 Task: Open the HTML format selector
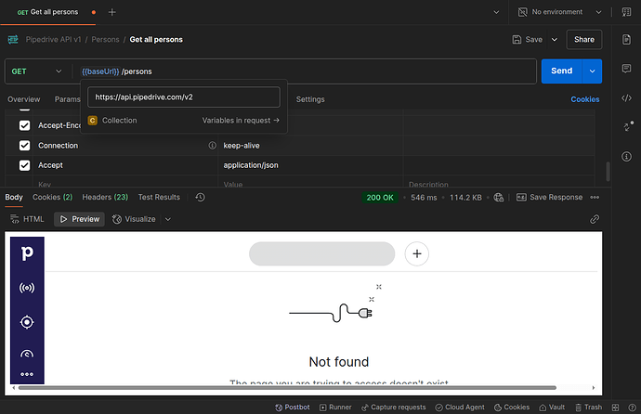pyautogui.click(x=27, y=219)
